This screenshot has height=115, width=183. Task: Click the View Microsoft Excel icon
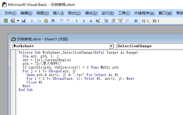point(6,21)
